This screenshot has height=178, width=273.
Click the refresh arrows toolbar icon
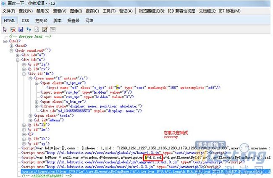click(x=29, y=29)
